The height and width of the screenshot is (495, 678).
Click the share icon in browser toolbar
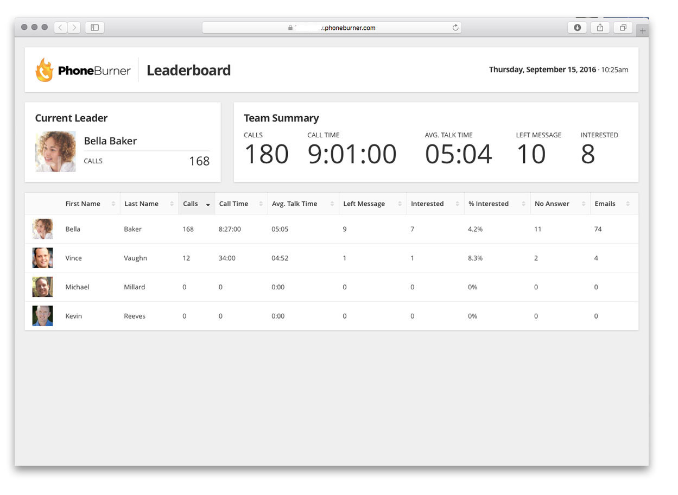pos(599,27)
